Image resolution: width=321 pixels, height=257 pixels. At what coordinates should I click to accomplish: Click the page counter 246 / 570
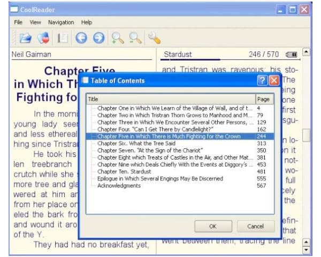pos(264,54)
